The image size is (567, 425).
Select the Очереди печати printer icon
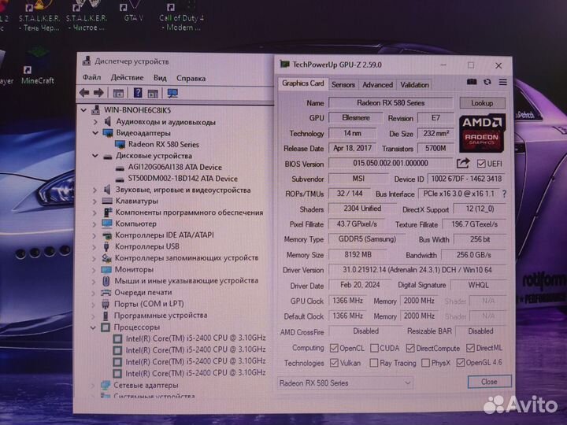pyautogui.click(x=106, y=292)
